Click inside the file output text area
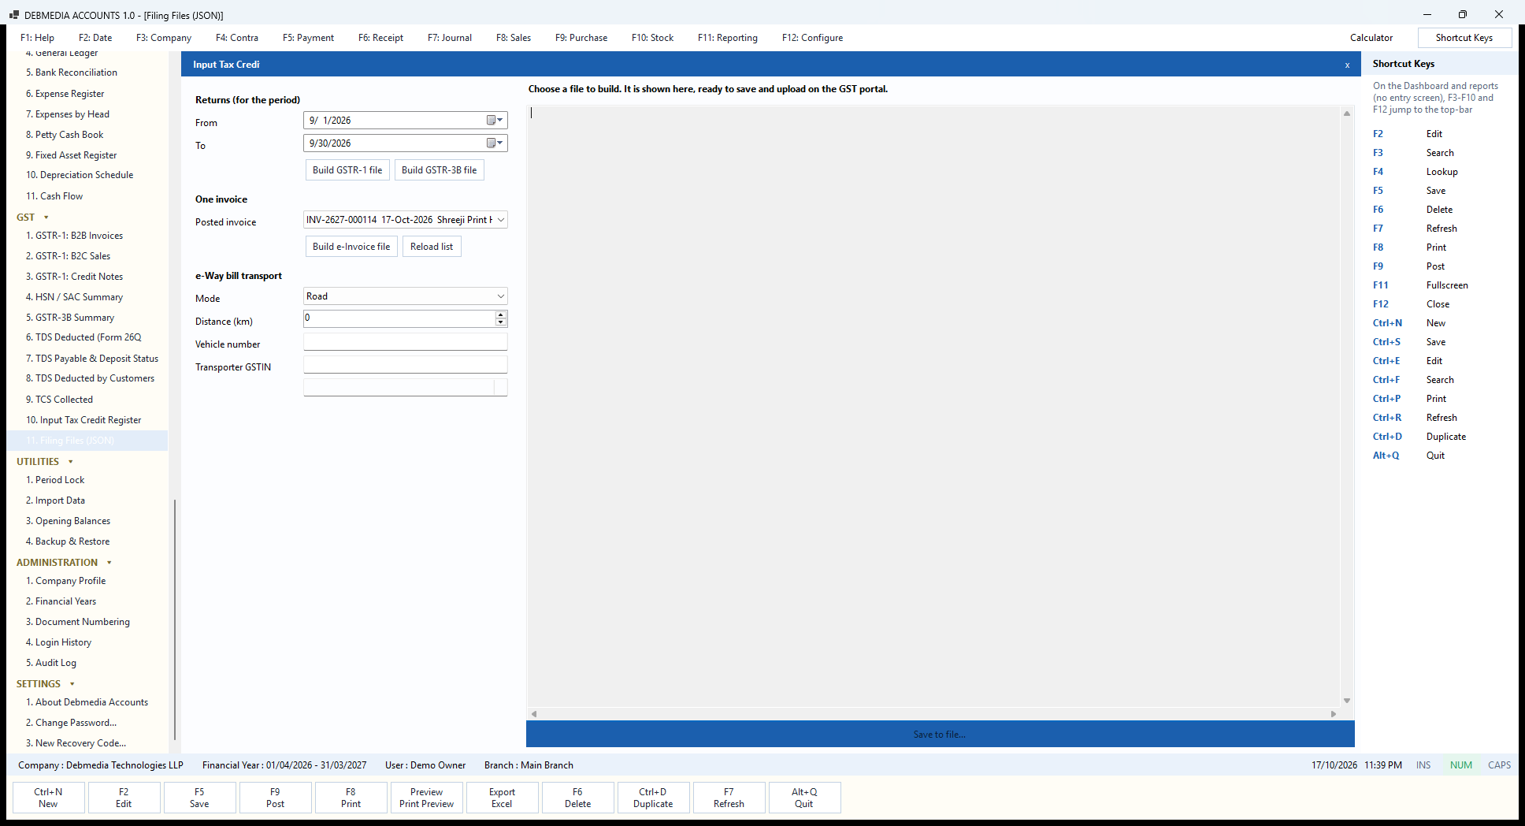The width and height of the screenshot is (1525, 826). (x=934, y=407)
